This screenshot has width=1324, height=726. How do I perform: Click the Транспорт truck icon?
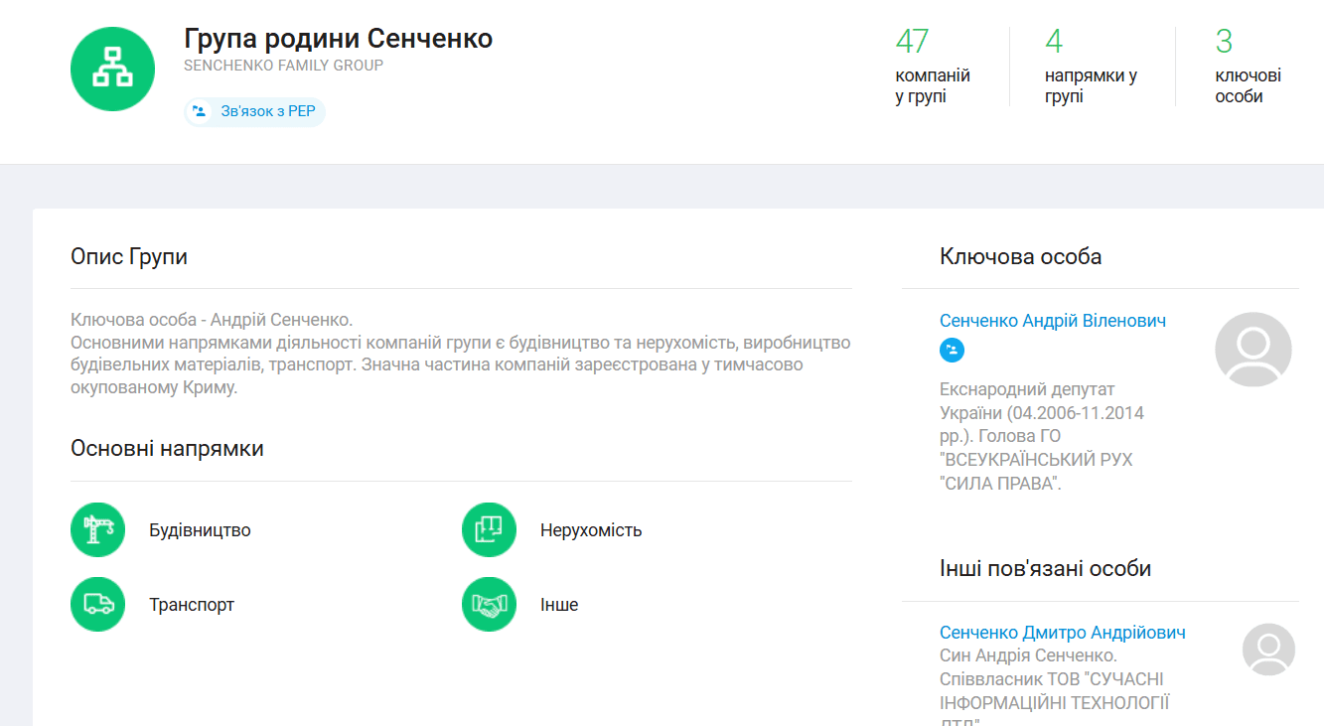(97, 604)
